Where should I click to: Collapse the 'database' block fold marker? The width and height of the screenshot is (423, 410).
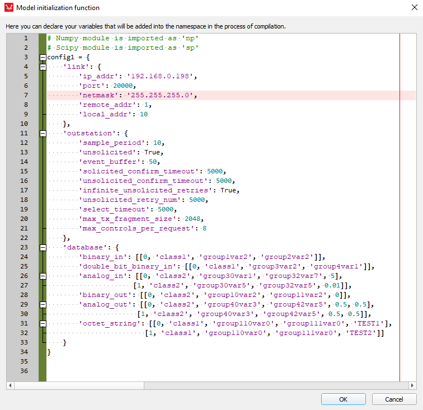(x=43, y=247)
